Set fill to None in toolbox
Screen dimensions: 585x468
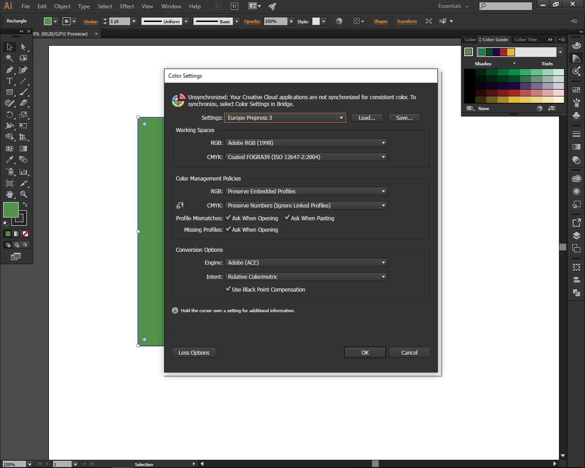pyautogui.click(x=26, y=234)
